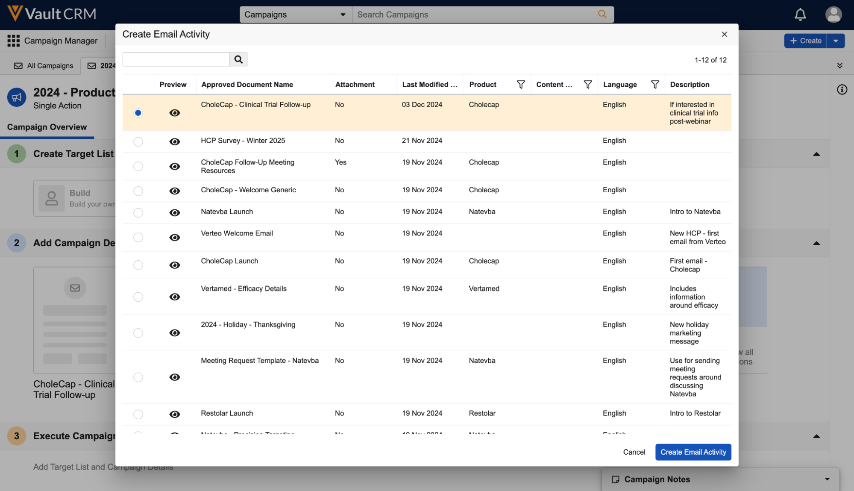Open the app launcher grid icon
The image size is (854, 491).
click(x=13, y=41)
